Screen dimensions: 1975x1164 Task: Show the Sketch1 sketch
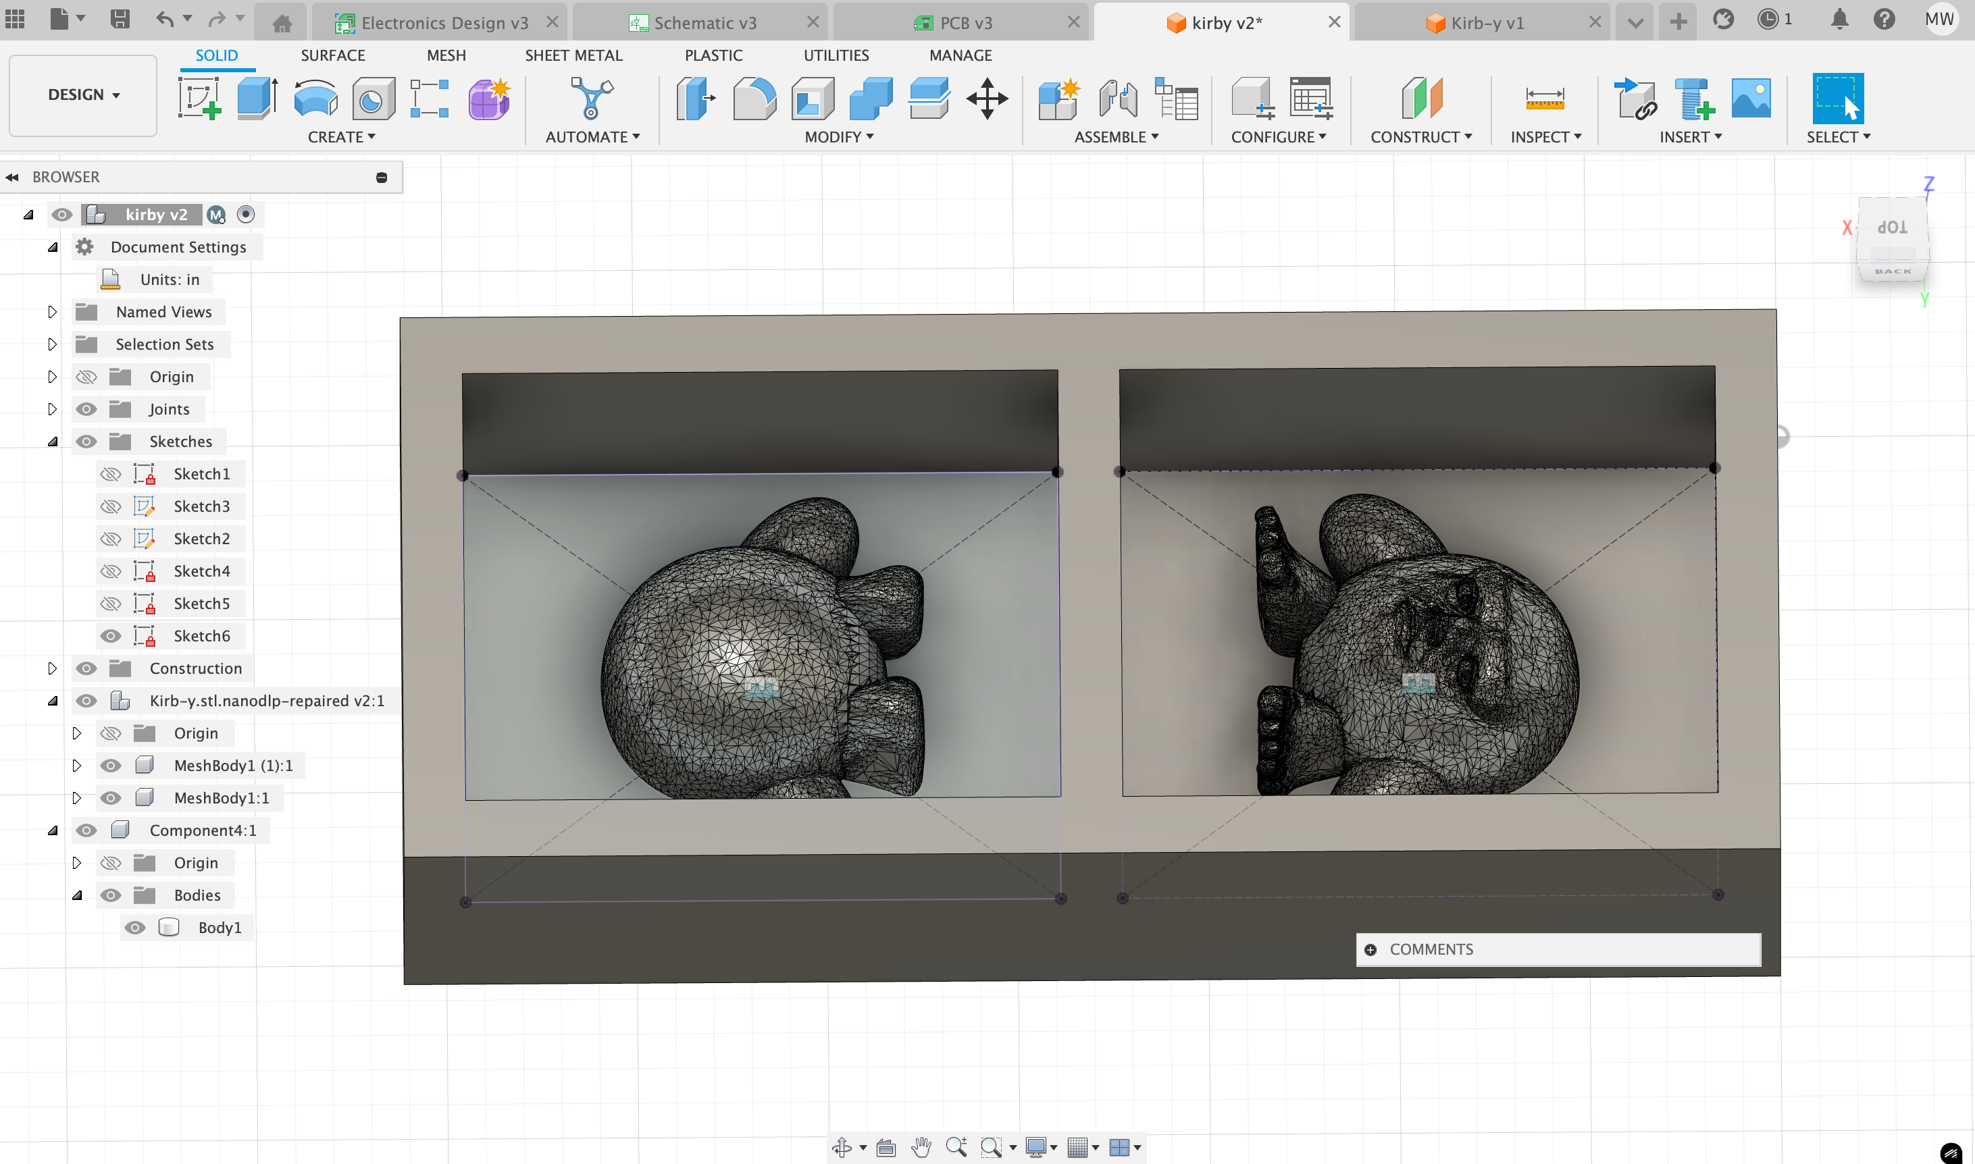(x=111, y=474)
